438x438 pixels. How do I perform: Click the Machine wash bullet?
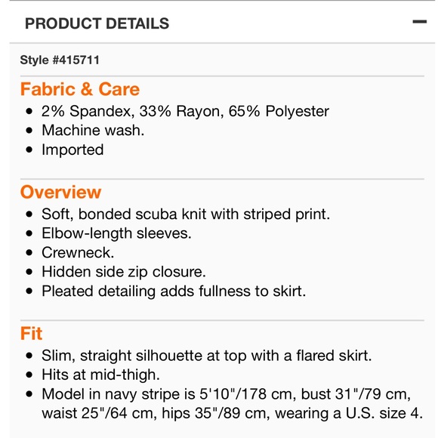[x=93, y=130]
